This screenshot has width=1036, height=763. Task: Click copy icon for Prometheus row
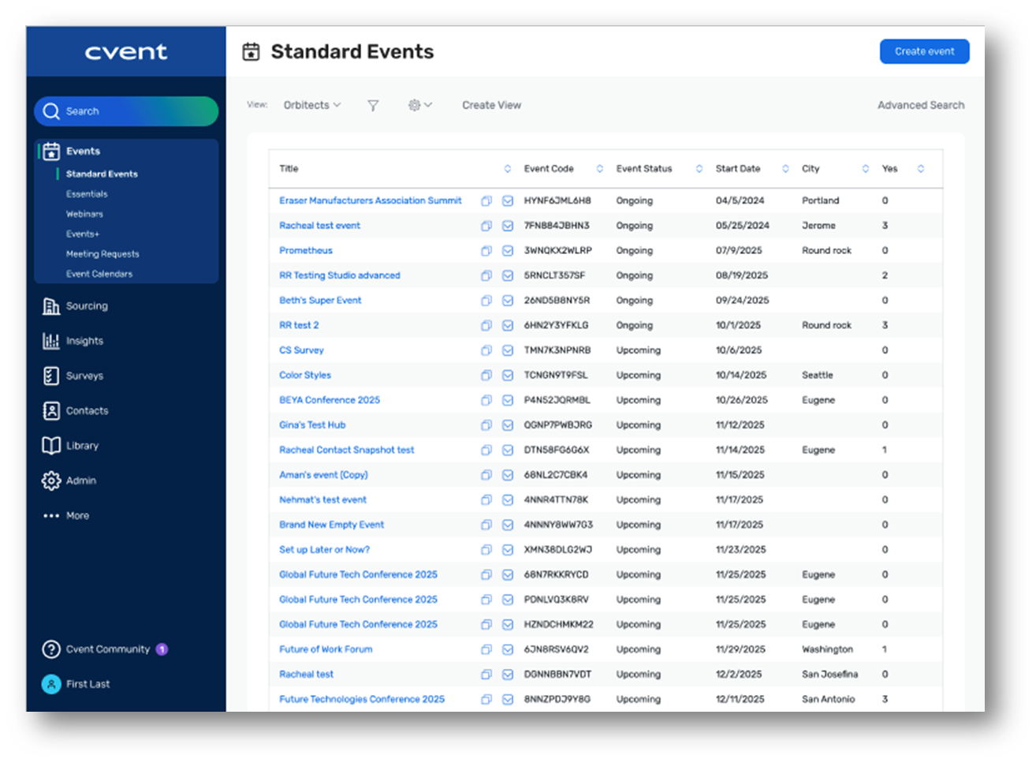[x=486, y=251]
